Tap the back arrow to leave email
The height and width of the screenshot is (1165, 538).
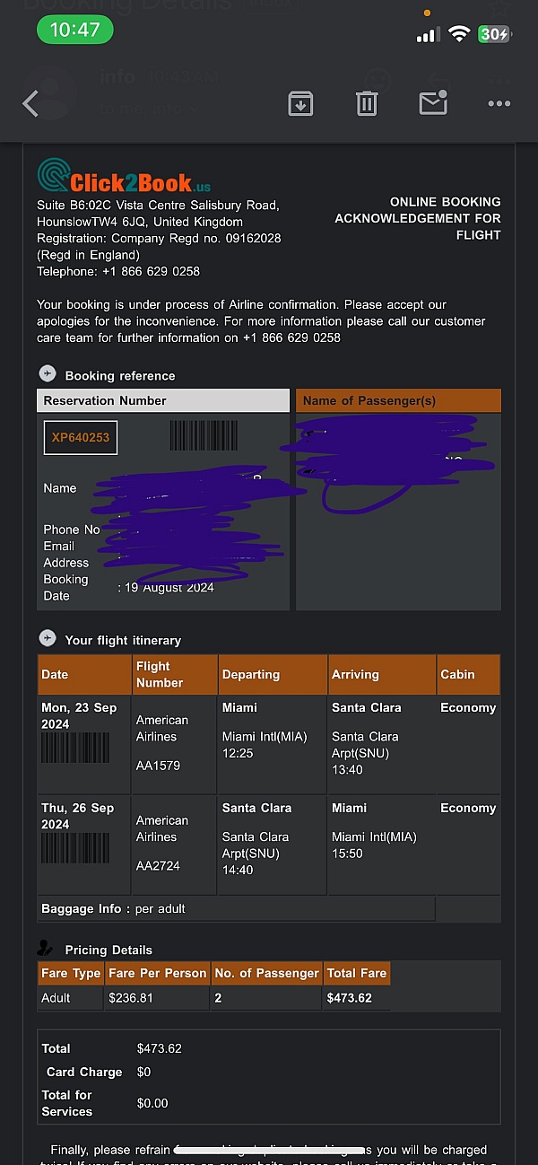click(x=30, y=103)
